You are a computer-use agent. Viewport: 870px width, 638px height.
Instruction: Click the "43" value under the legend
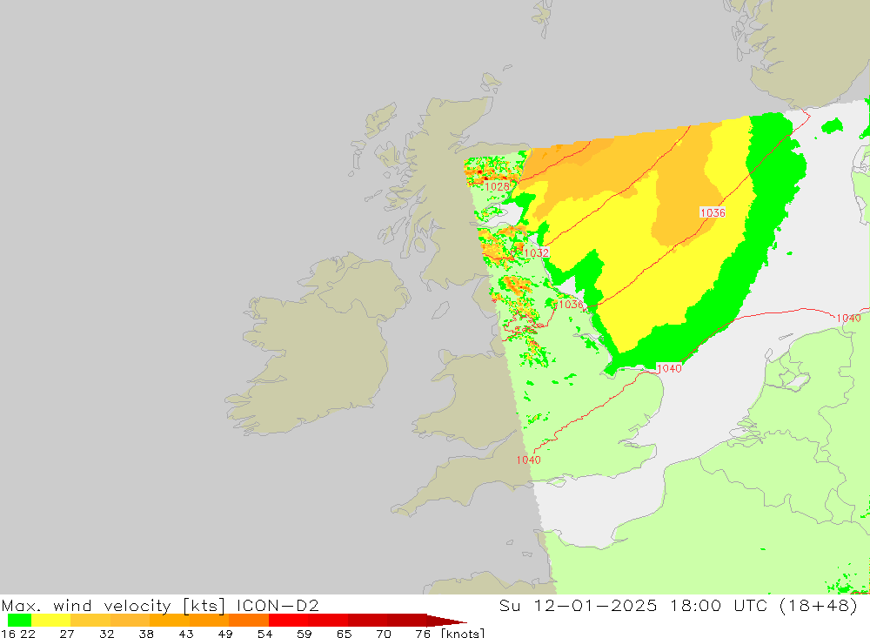point(186,633)
